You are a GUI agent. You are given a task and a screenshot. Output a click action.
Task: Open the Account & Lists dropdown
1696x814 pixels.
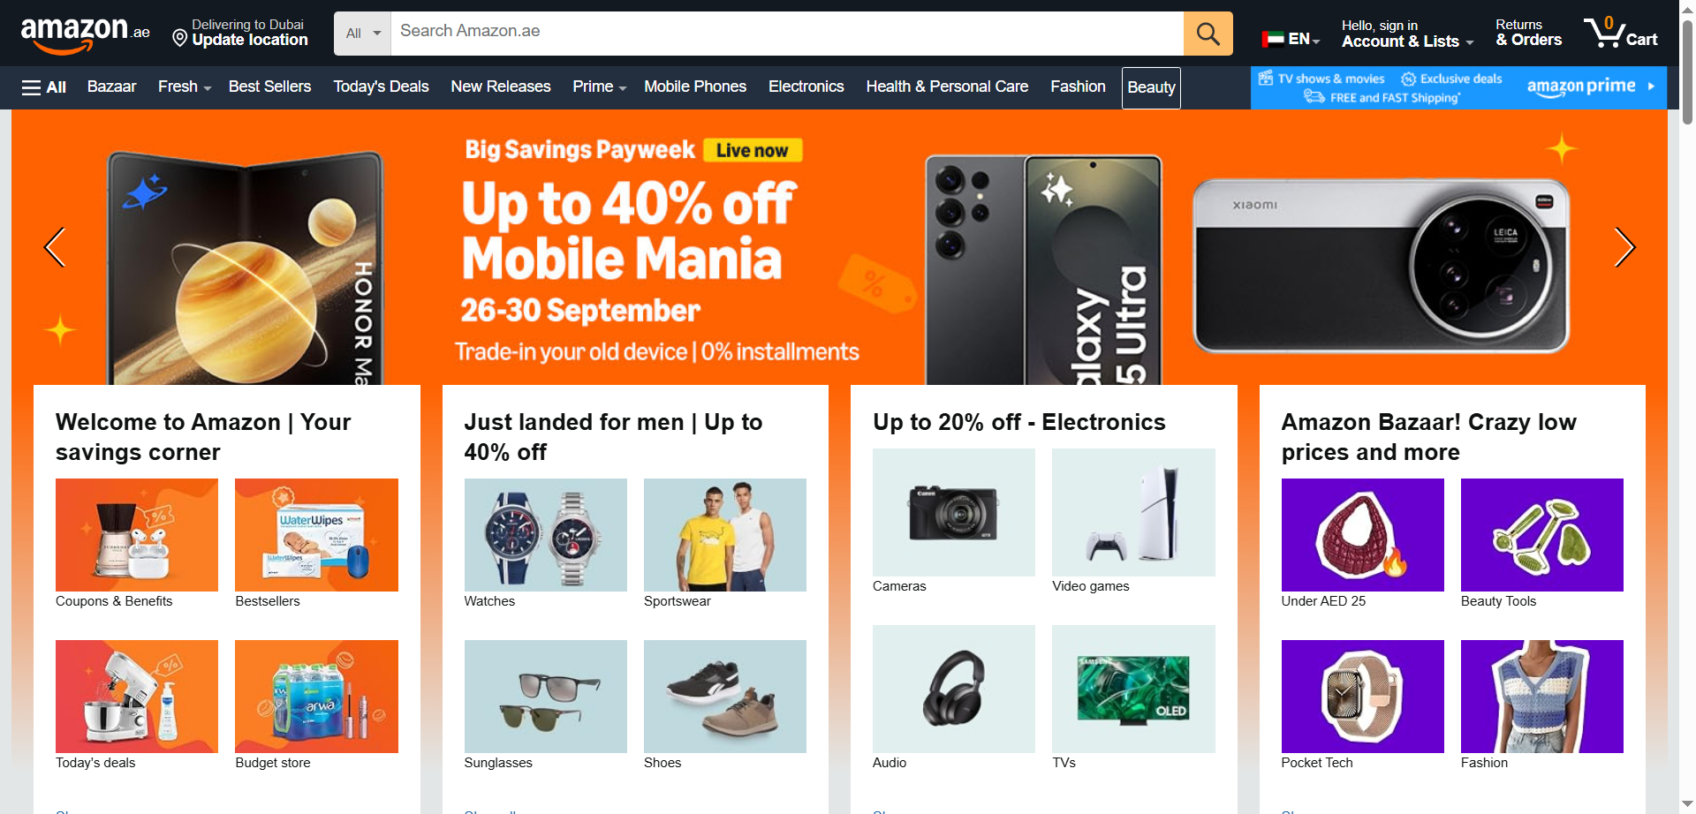[1406, 34]
